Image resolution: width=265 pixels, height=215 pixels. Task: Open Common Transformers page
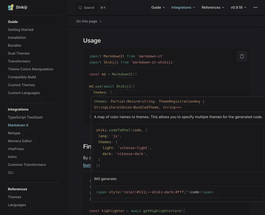(x=27, y=165)
